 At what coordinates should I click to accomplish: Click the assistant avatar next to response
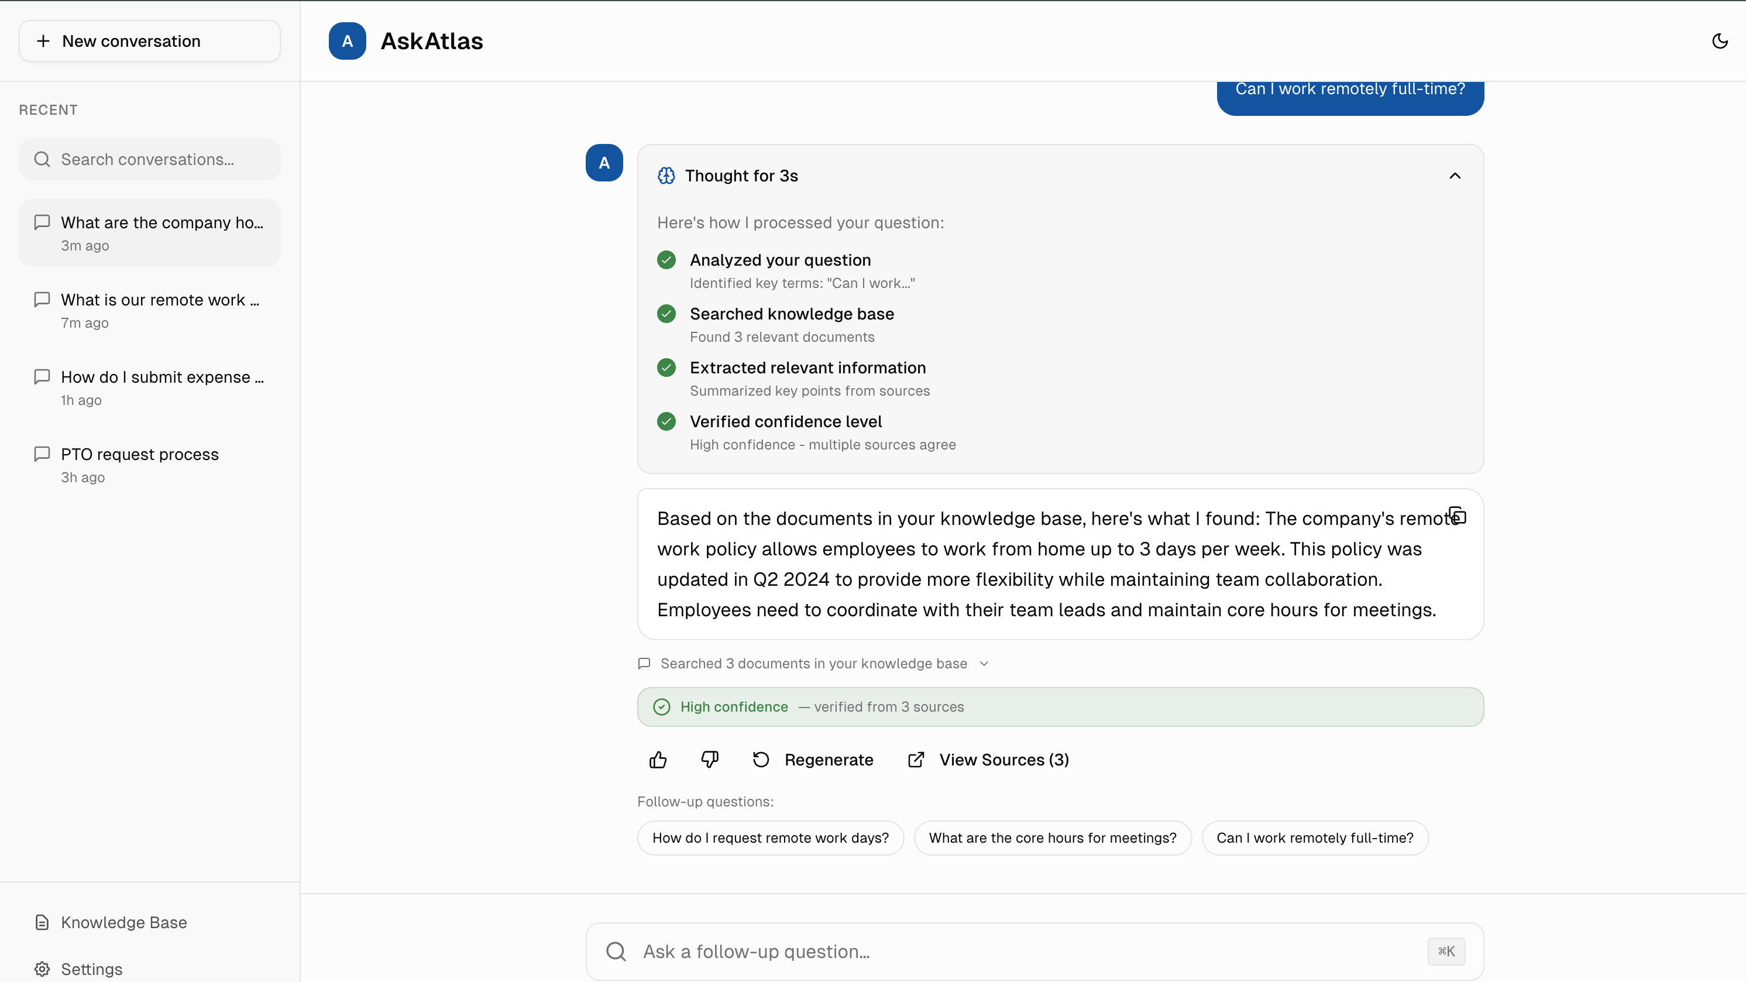click(604, 163)
